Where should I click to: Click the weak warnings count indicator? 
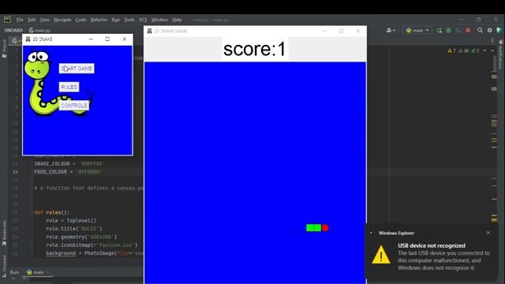point(463,50)
